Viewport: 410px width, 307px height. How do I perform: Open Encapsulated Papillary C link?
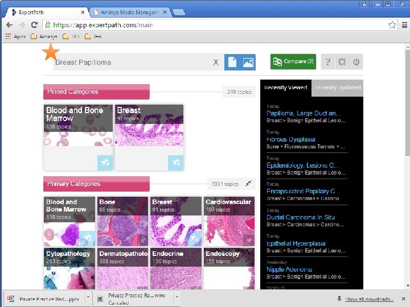301,192
